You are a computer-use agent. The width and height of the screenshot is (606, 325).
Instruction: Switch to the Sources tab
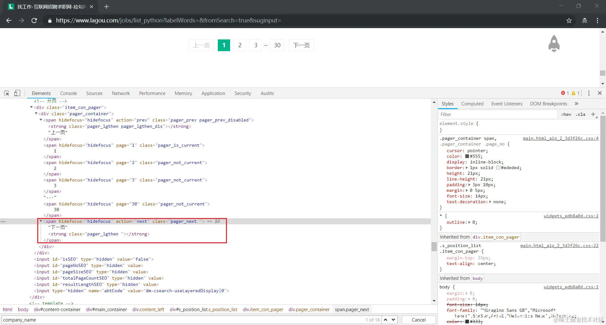pyautogui.click(x=94, y=93)
